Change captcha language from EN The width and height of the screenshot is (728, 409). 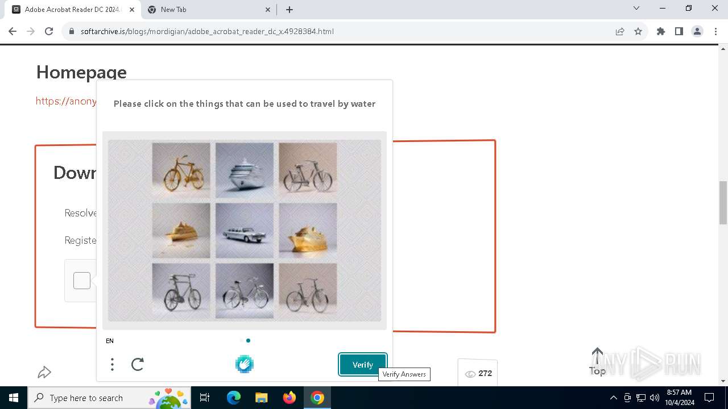click(110, 341)
